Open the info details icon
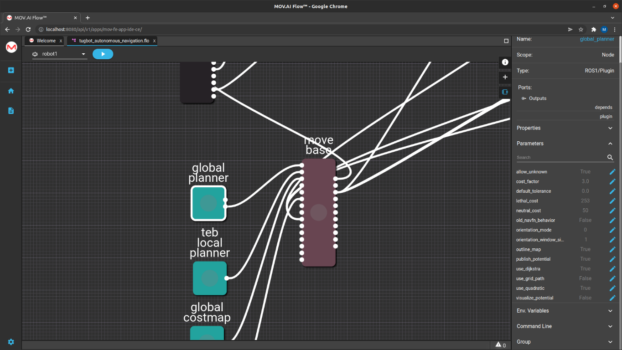Image resolution: width=622 pixels, height=350 pixels. (x=505, y=62)
